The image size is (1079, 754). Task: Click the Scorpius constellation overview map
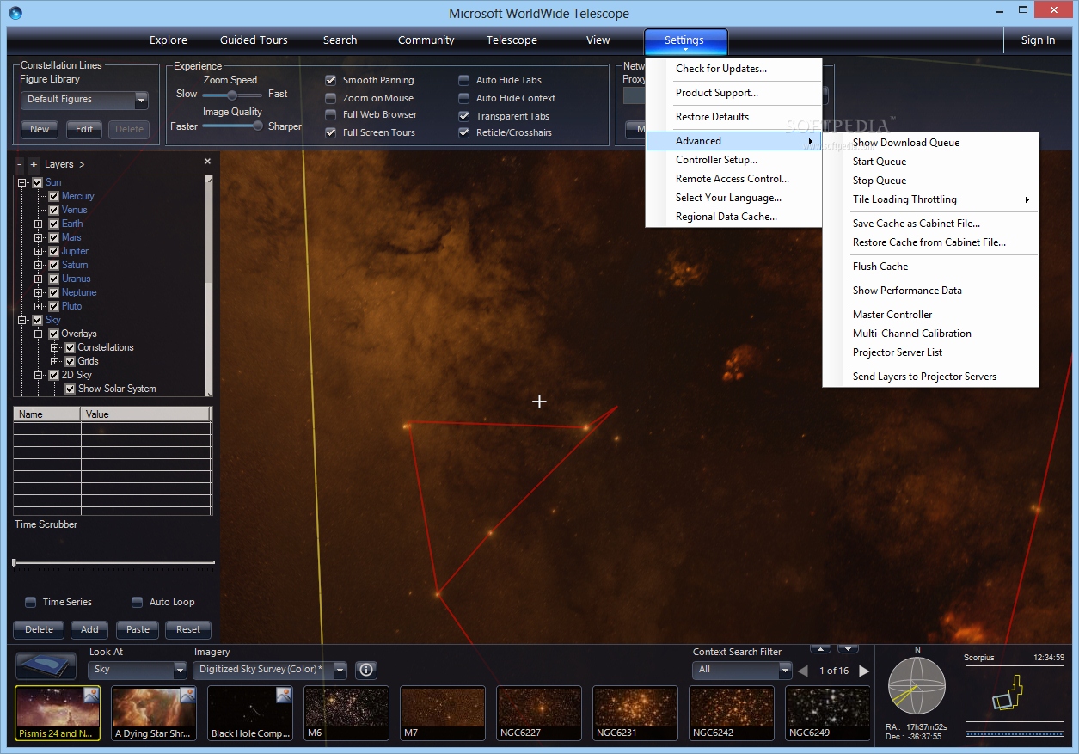pyautogui.click(x=1015, y=694)
